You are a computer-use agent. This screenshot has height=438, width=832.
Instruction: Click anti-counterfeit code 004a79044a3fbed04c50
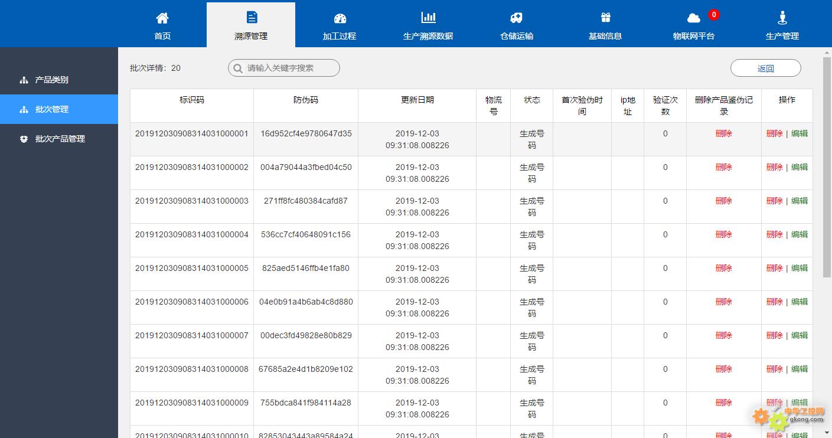(x=306, y=167)
